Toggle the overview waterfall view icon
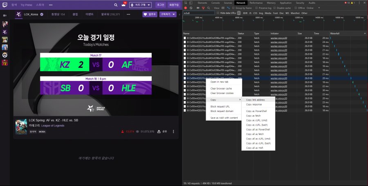The image size is (368, 186). [x=228, y=8]
